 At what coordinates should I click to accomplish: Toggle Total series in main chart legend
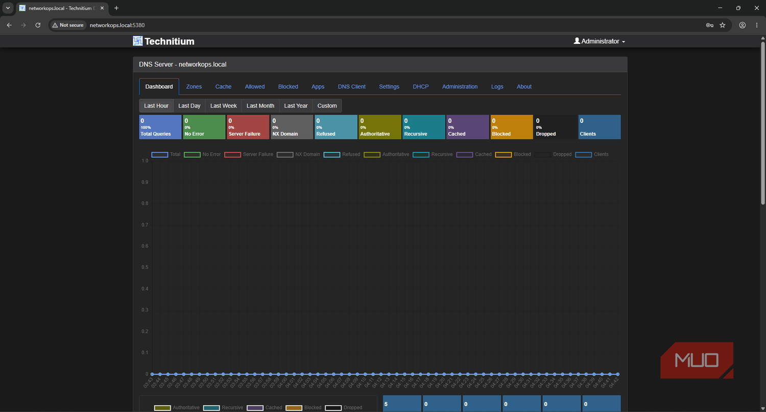(x=166, y=154)
